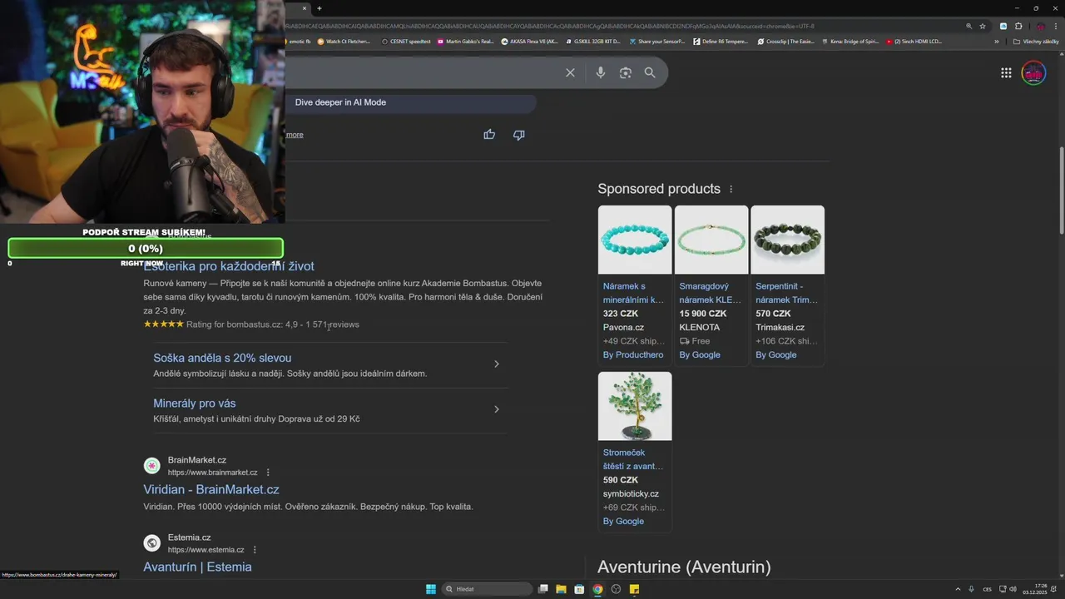Open Define R6 Tempered bookmark

(721, 41)
